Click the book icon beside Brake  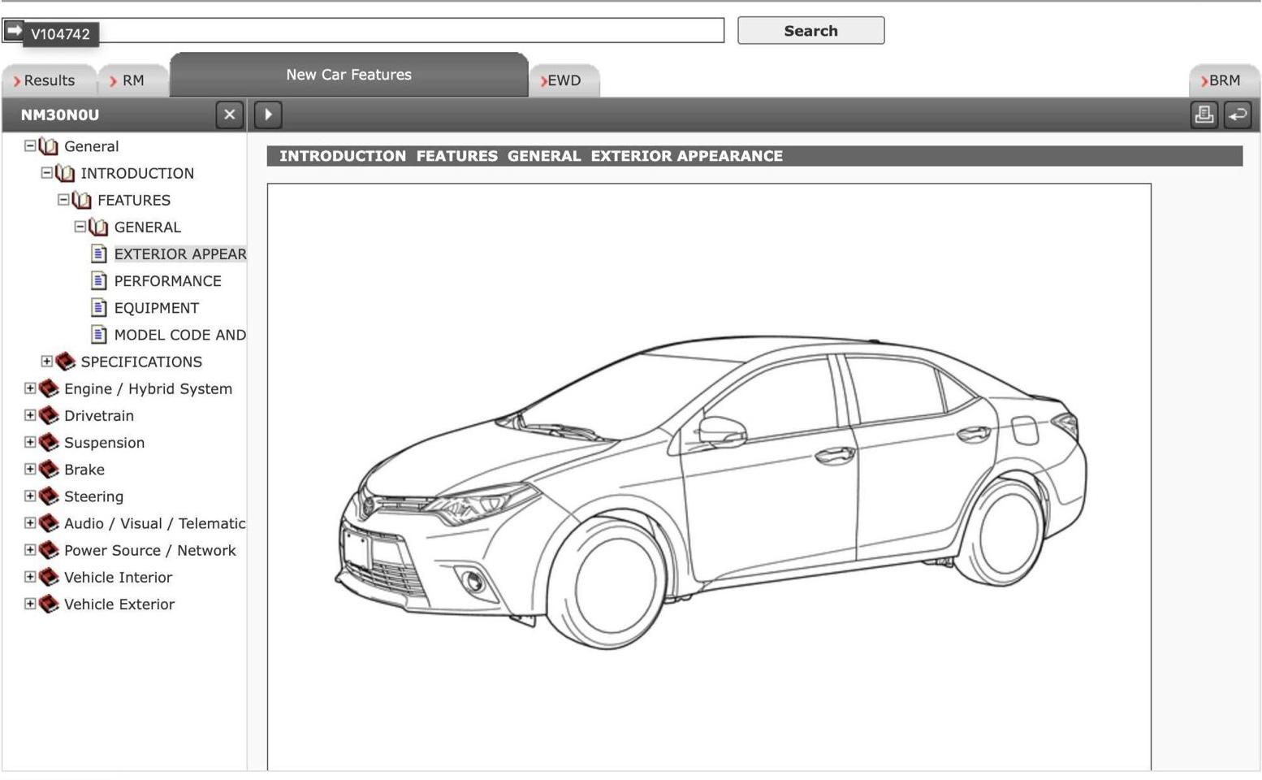click(49, 469)
